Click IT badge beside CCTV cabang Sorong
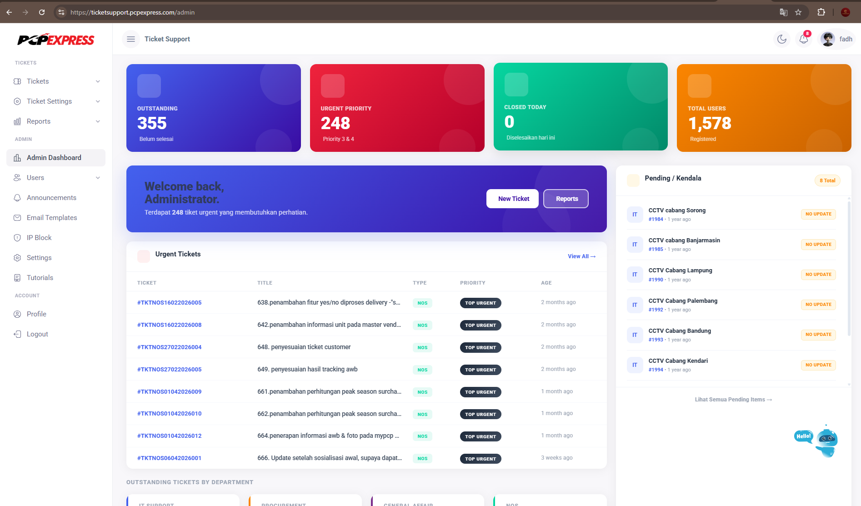This screenshot has width=861, height=506. (x=635, y=215)
